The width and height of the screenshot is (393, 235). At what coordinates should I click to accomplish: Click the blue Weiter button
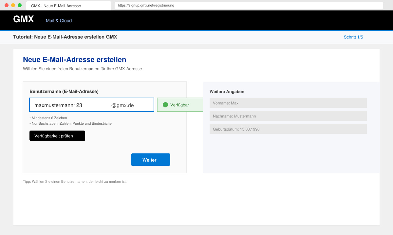point(151,160)
